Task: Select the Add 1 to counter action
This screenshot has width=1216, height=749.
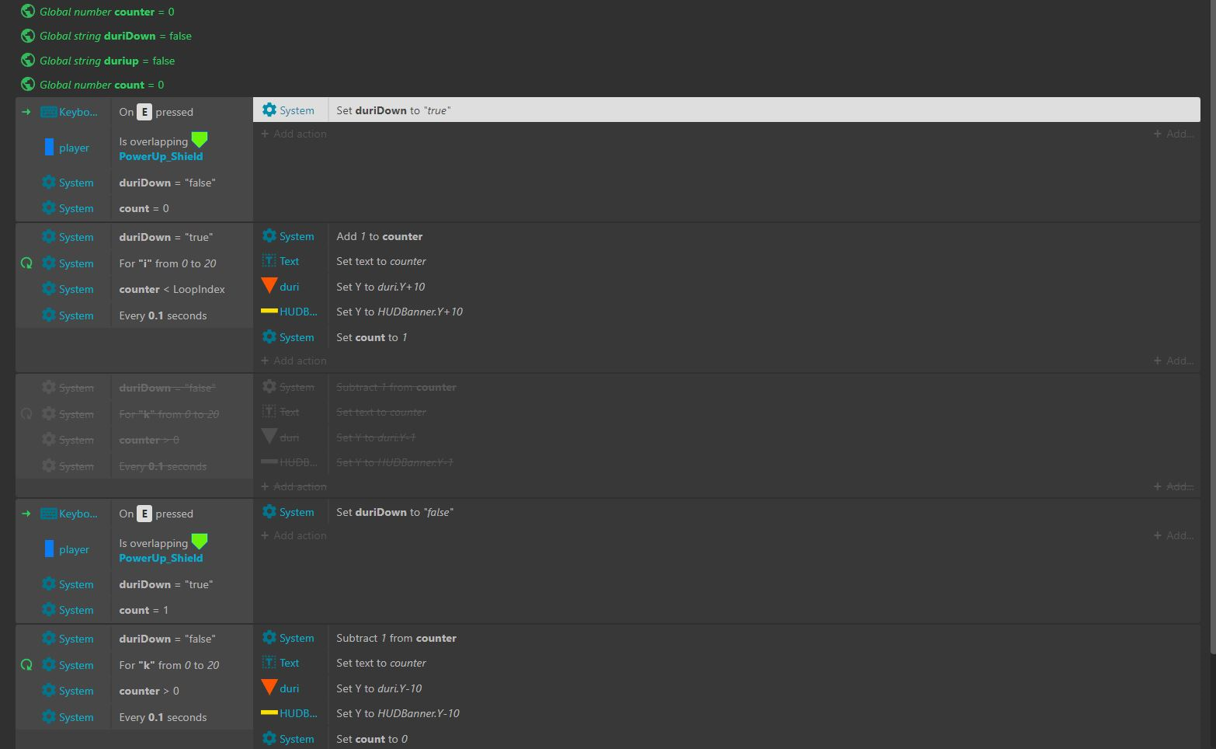Action: point(763,236)
